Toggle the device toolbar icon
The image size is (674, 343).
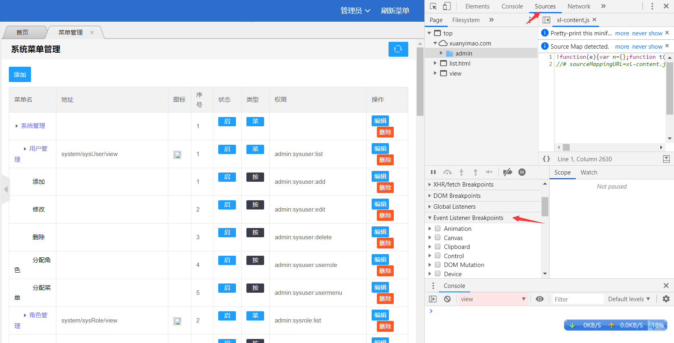447,6
